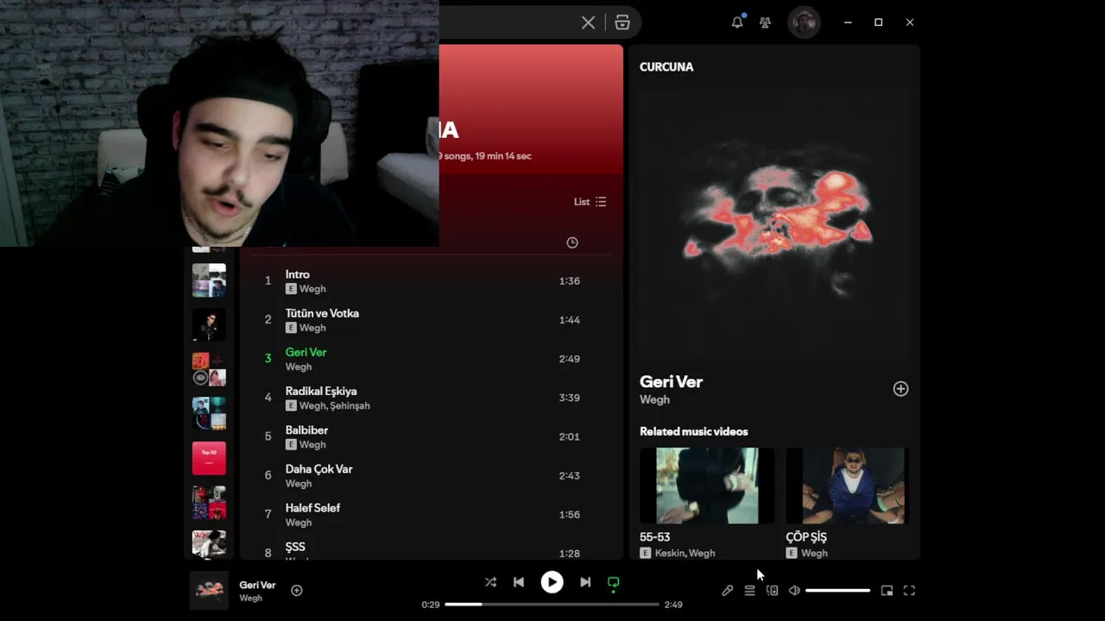Image resolution: width=1105 pixels, height=621 pixels.
Task: Open the Connect to a device icon
Action: click(772, 591)
